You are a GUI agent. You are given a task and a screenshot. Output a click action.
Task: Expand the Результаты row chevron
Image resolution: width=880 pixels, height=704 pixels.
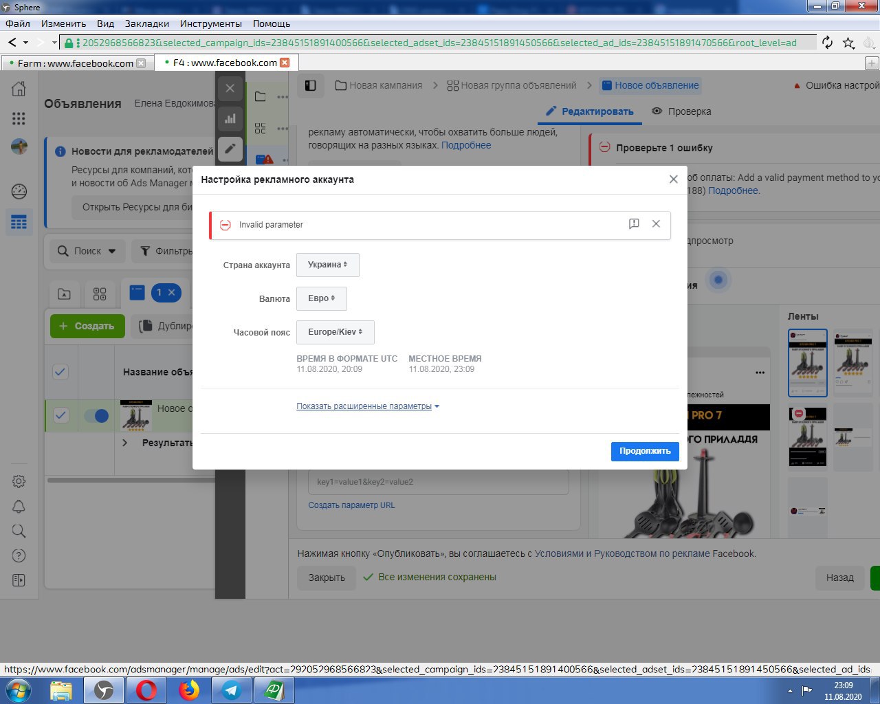[124, 443]
